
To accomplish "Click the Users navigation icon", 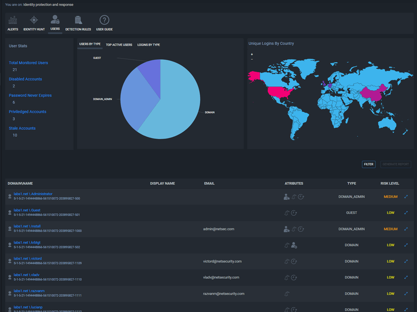I will [55, 20].
